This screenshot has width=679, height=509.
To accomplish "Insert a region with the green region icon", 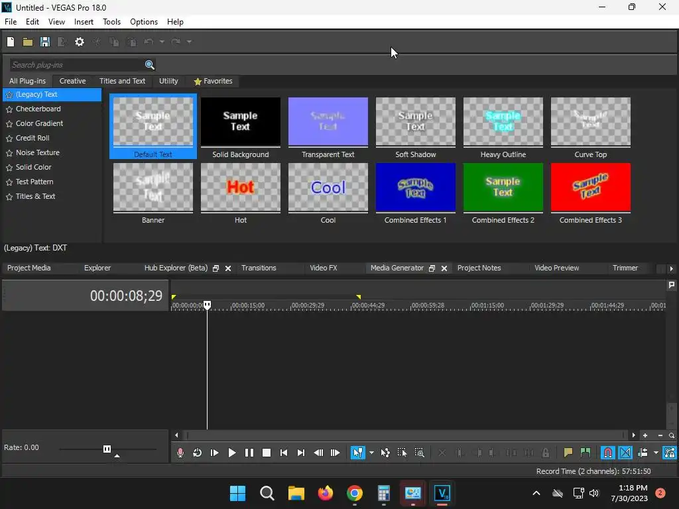I will pyautogui.click(x=586, y=453).
